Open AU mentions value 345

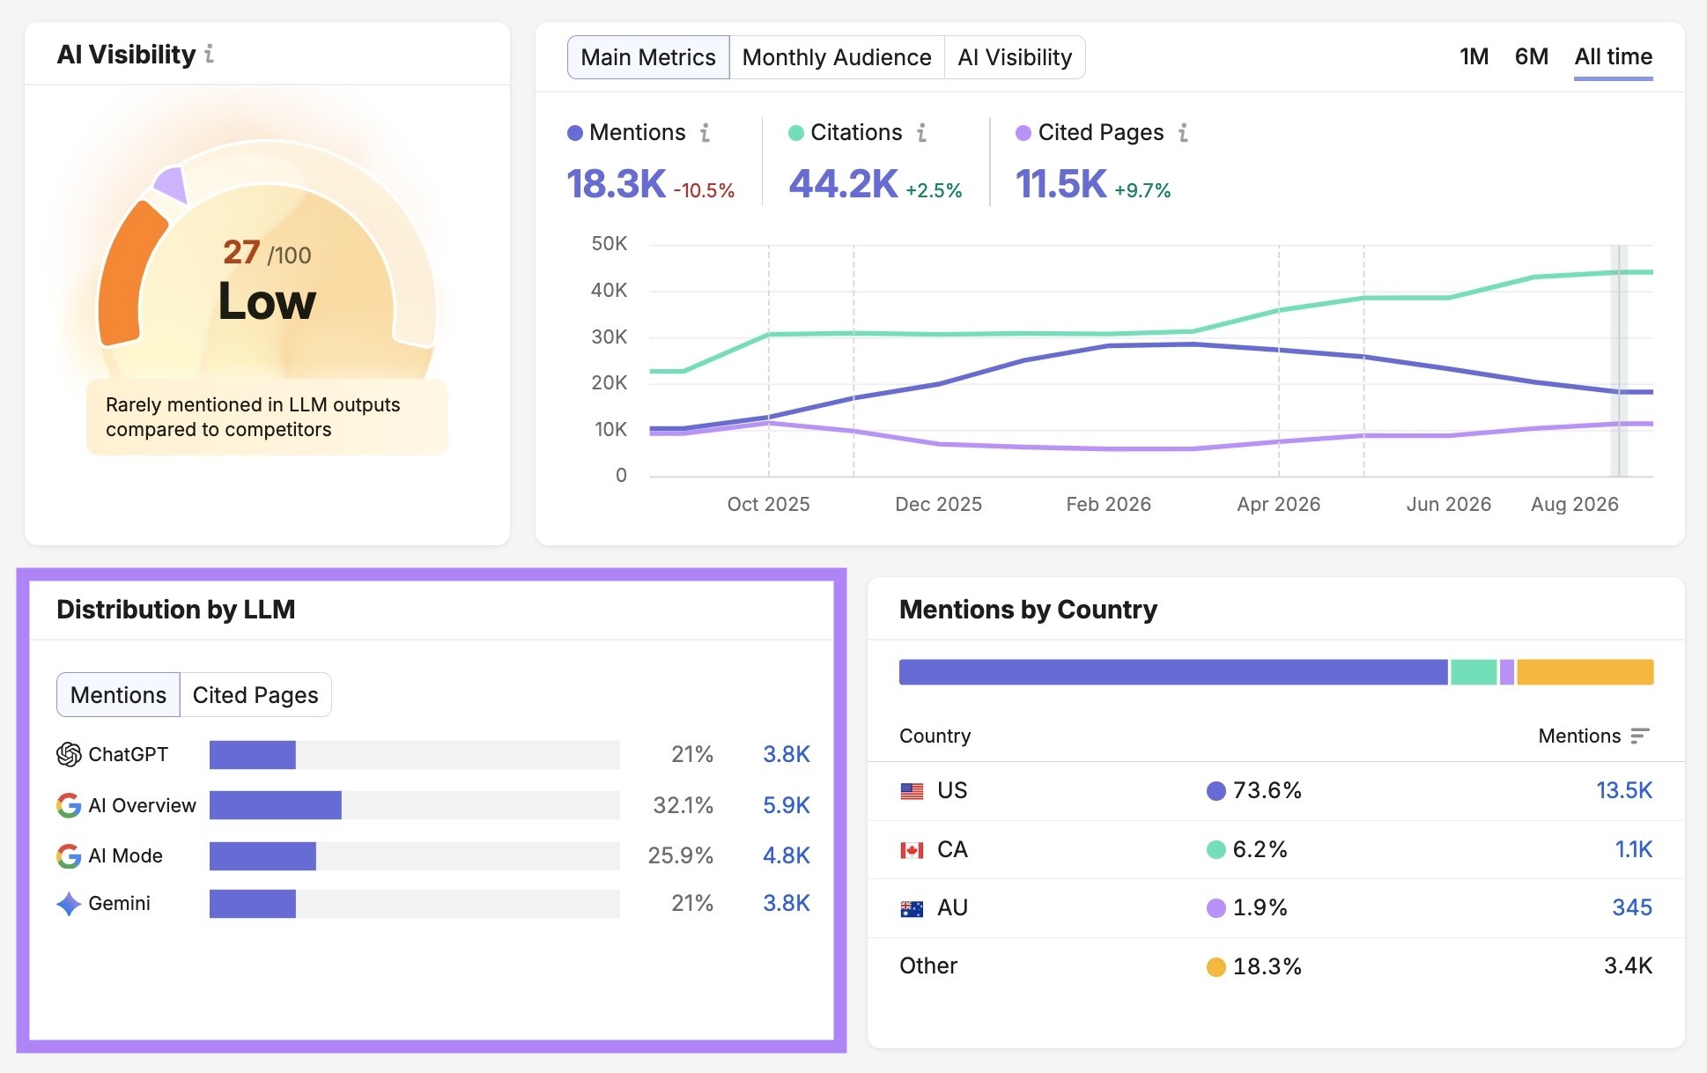(x=1632, y=908)
